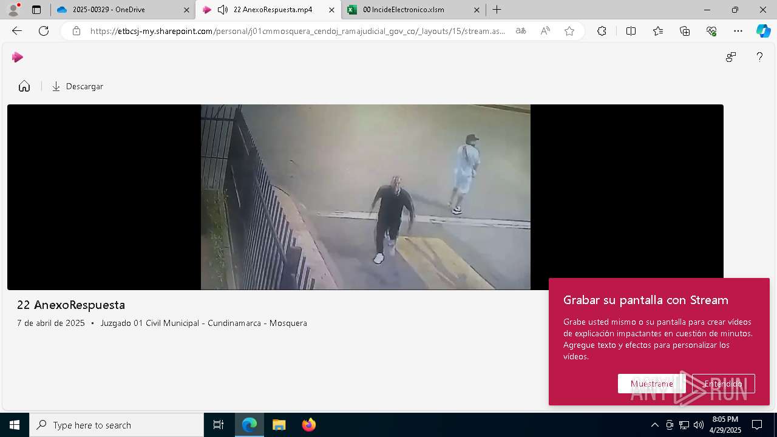The height and width of the screenshot is (437, 777).
Task: Open Edge settings and more menu
Action: pyautogui.click(x=738, y=31)
